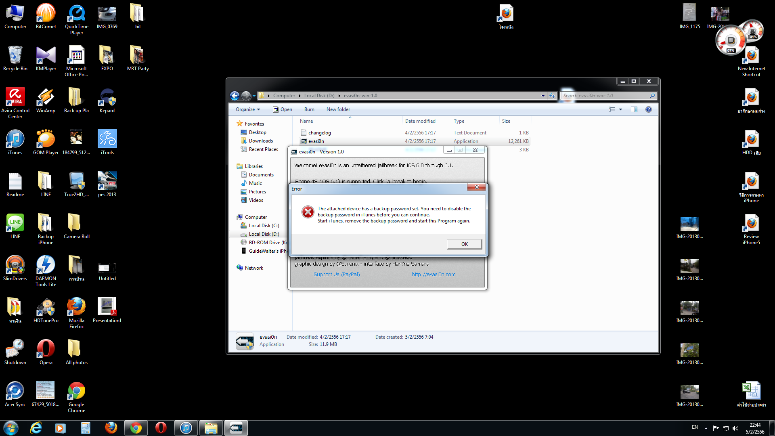Click the Burn toolbar item
Image resolution: width=775 pixels, height=436 pixels.
[309, 109]
